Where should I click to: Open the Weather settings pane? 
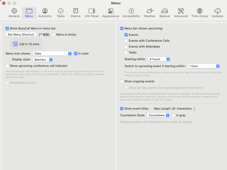click(x=149, y=13)
